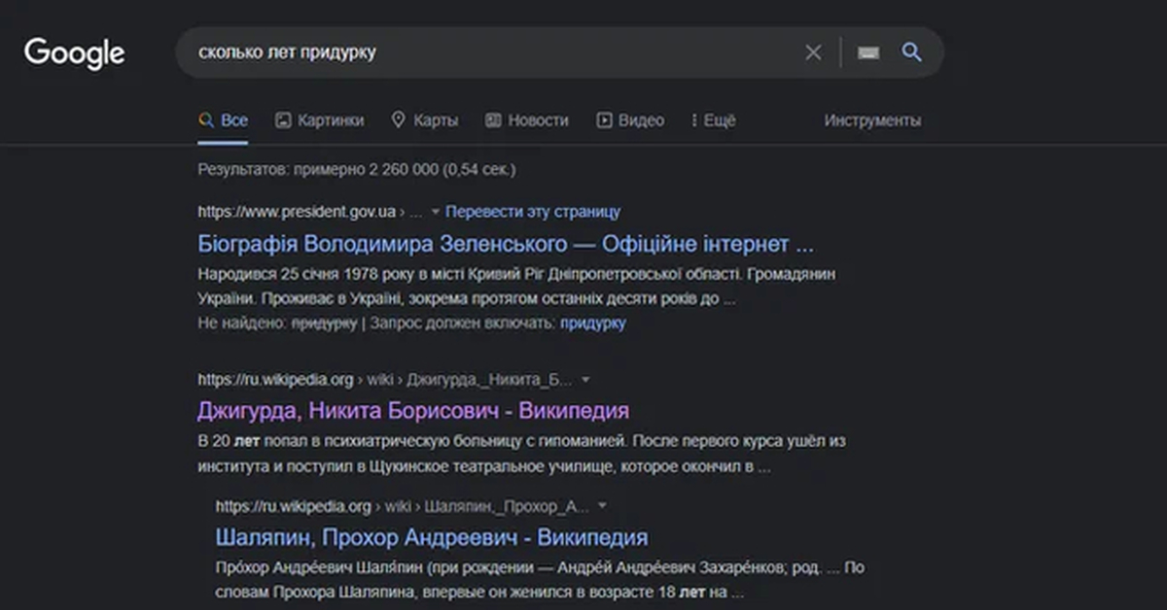Switch to the Карты maps tab

pos(424,120)
